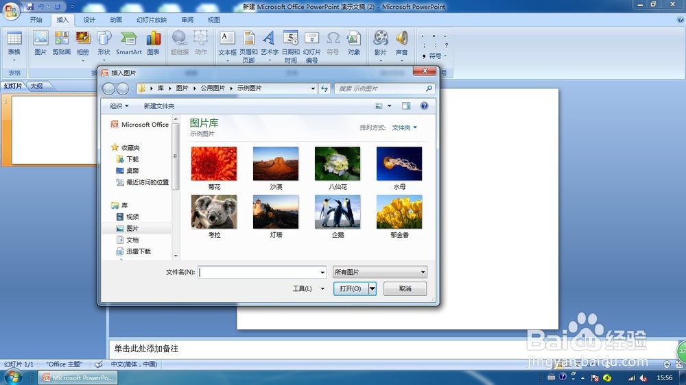
Task: Click the Table icon in ribbon
Action: (x=14, y=43)
